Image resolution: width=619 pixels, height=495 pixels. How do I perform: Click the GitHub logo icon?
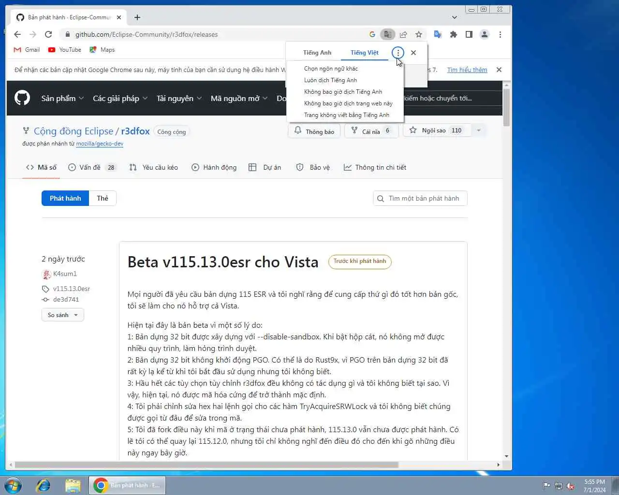coord(22,98)
